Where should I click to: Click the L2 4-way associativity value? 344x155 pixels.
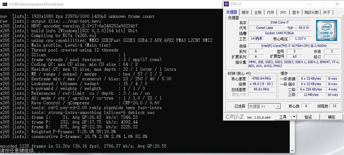pos(332,89)
